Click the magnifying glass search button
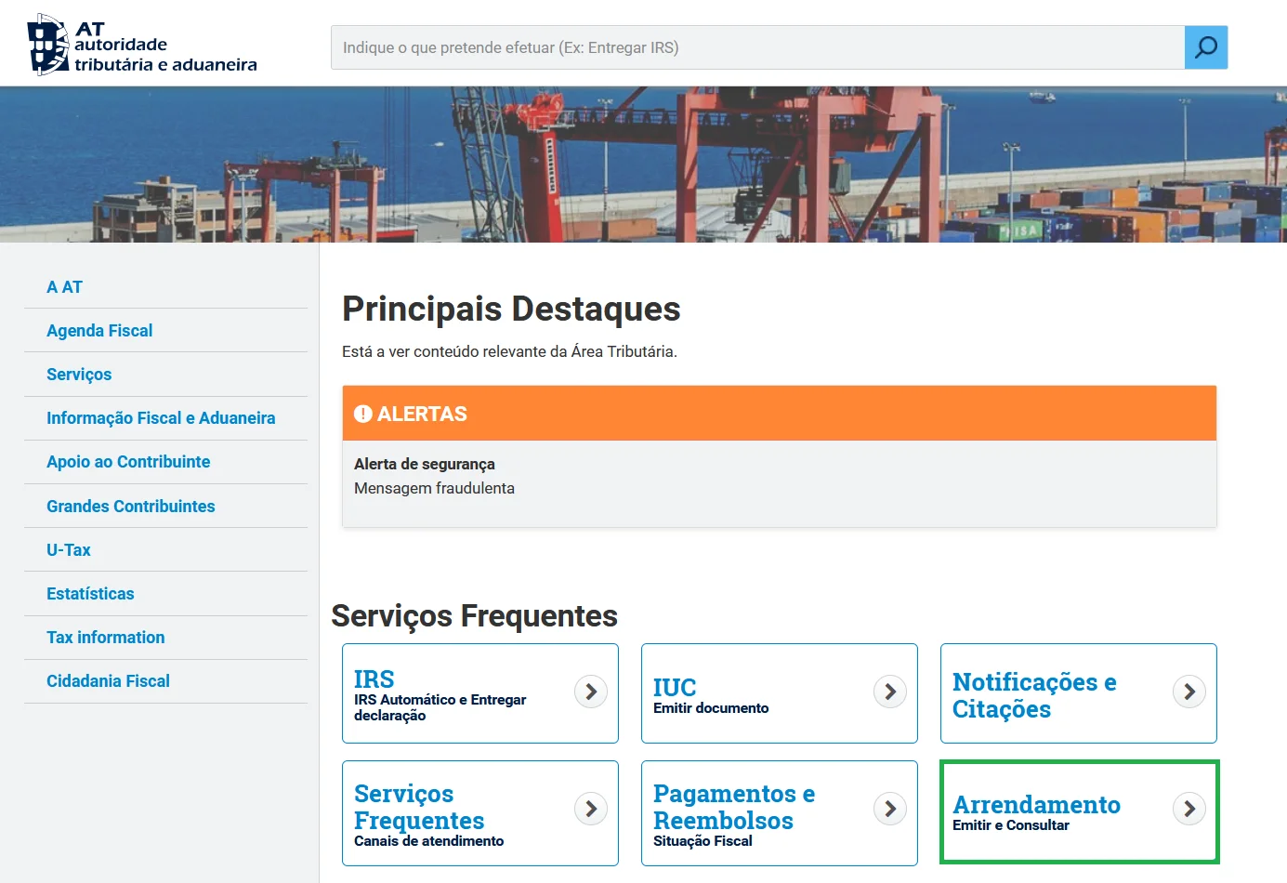Screen dimensions: 1287x883 [x=1205, y=47]
